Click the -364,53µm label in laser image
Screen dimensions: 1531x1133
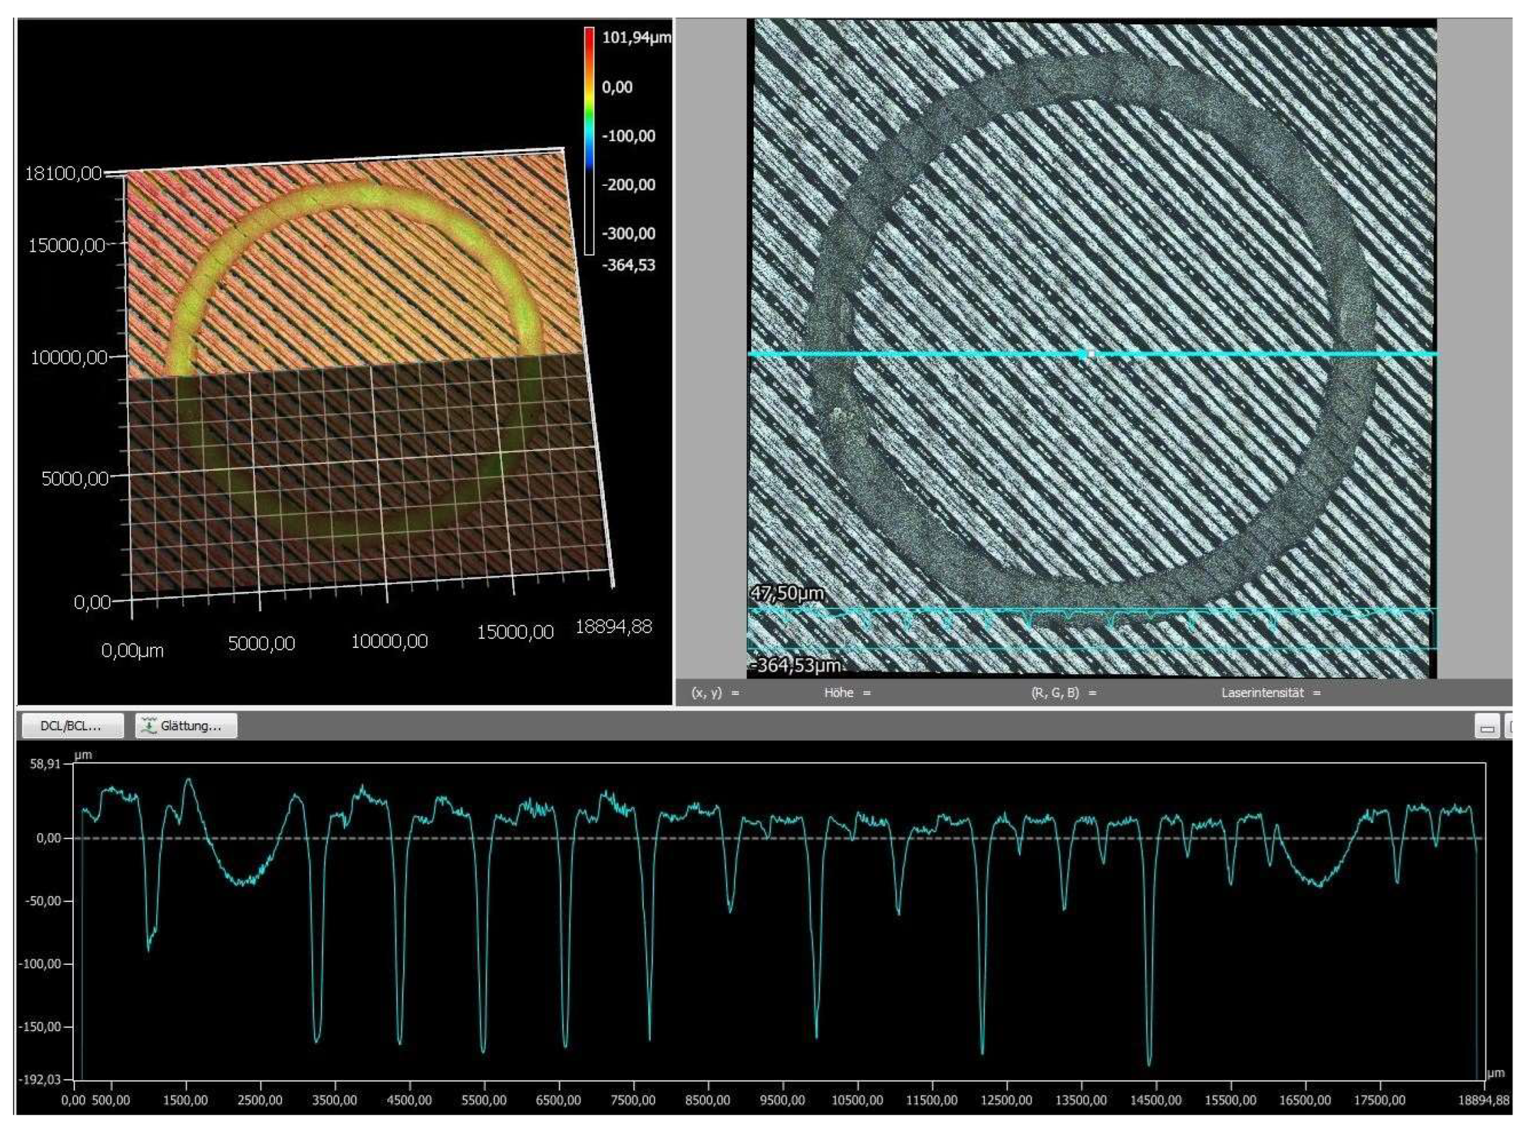[x=795, y=666]
